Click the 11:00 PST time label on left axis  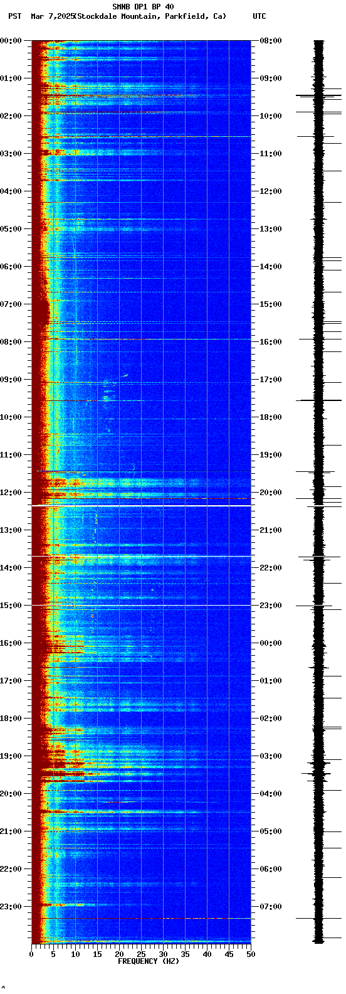[x=10, y=455]
